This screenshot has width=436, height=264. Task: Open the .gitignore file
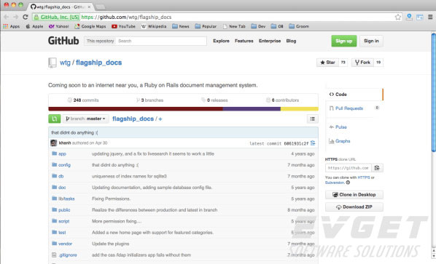[x=68, y=255]
